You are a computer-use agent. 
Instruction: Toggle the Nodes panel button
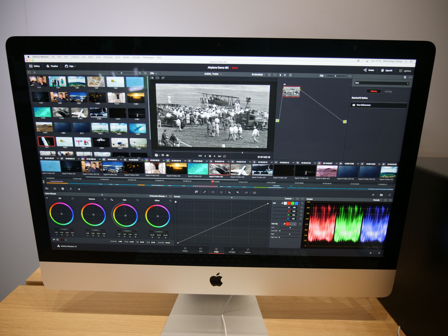pos(369,70)
